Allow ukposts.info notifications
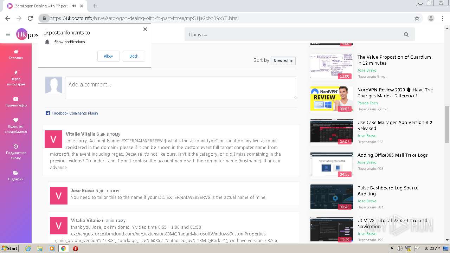 (108, 56)
